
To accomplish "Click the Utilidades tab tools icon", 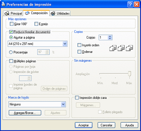I will (53, 13).
